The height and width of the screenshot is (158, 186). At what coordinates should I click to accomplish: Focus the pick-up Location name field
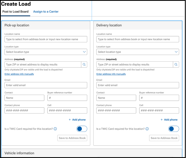pos(46,39)
